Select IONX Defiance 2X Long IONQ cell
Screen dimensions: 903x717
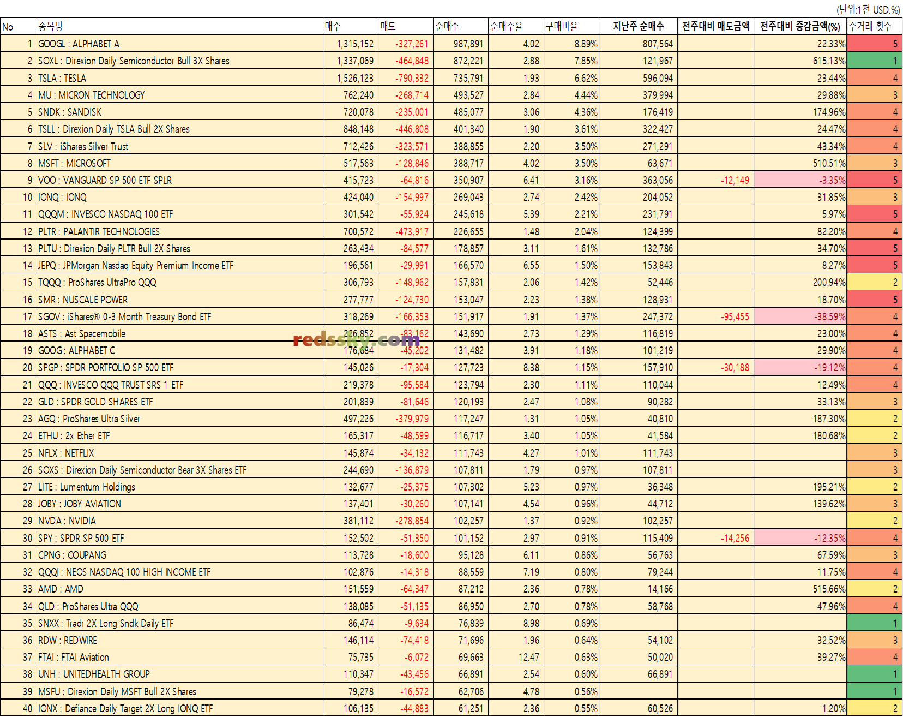(x=180, y=708)
